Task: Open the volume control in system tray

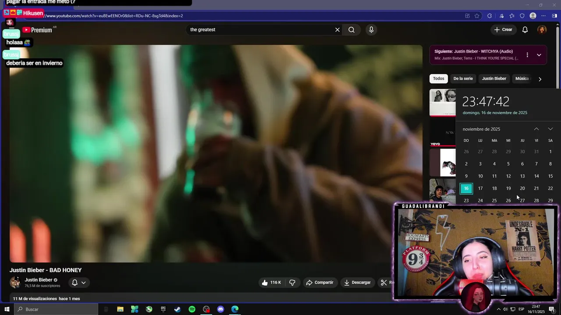Action: [x=505, y=309]
